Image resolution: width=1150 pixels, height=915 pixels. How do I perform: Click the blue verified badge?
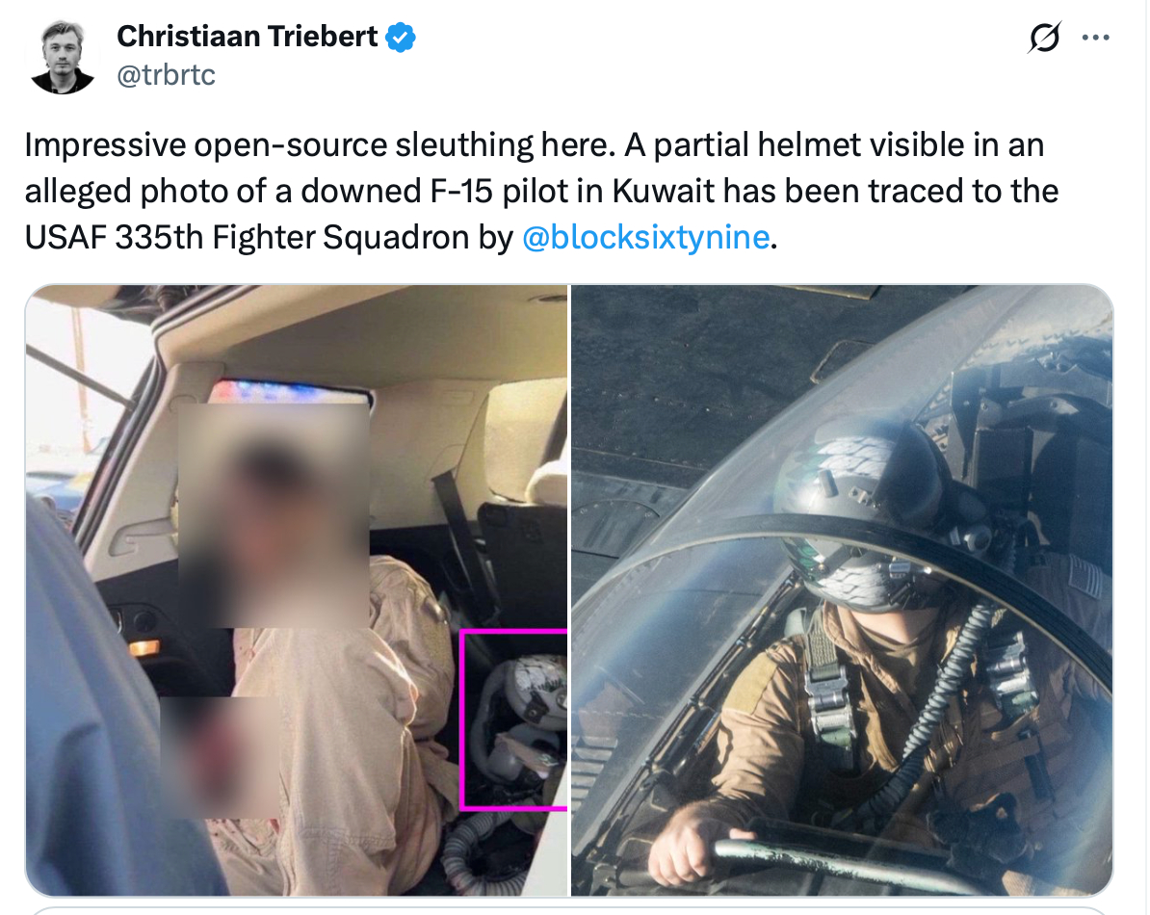(401, 37)
